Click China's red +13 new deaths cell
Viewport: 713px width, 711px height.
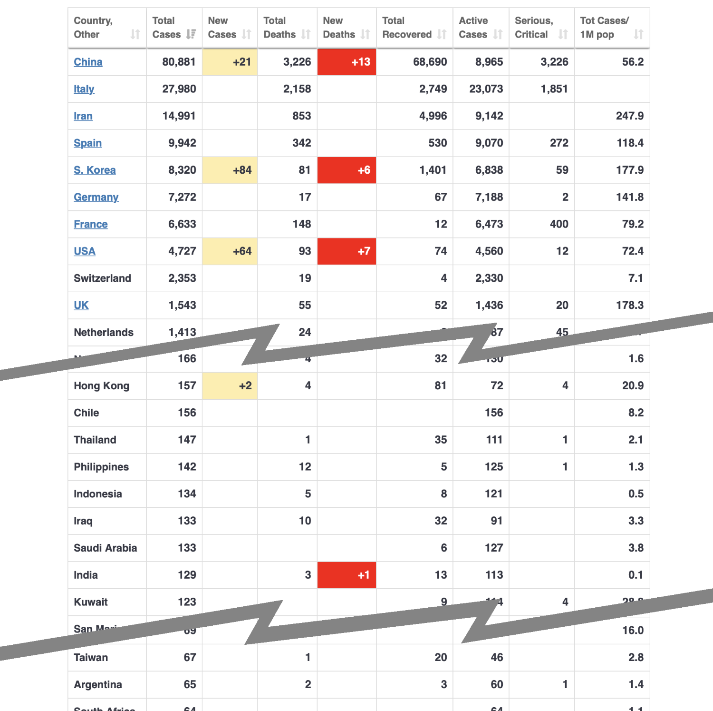347,62
